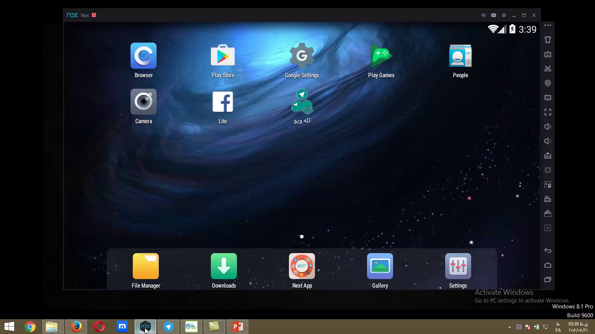The image size is (595, 334).
Task: Toggle fullscreen mode from the Nox sidebar
Action: pos(548,112)
